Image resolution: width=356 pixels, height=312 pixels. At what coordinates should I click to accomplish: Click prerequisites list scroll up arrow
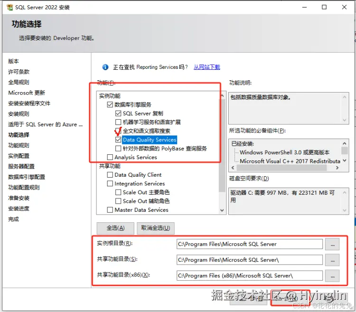click(x=345, y=143)
